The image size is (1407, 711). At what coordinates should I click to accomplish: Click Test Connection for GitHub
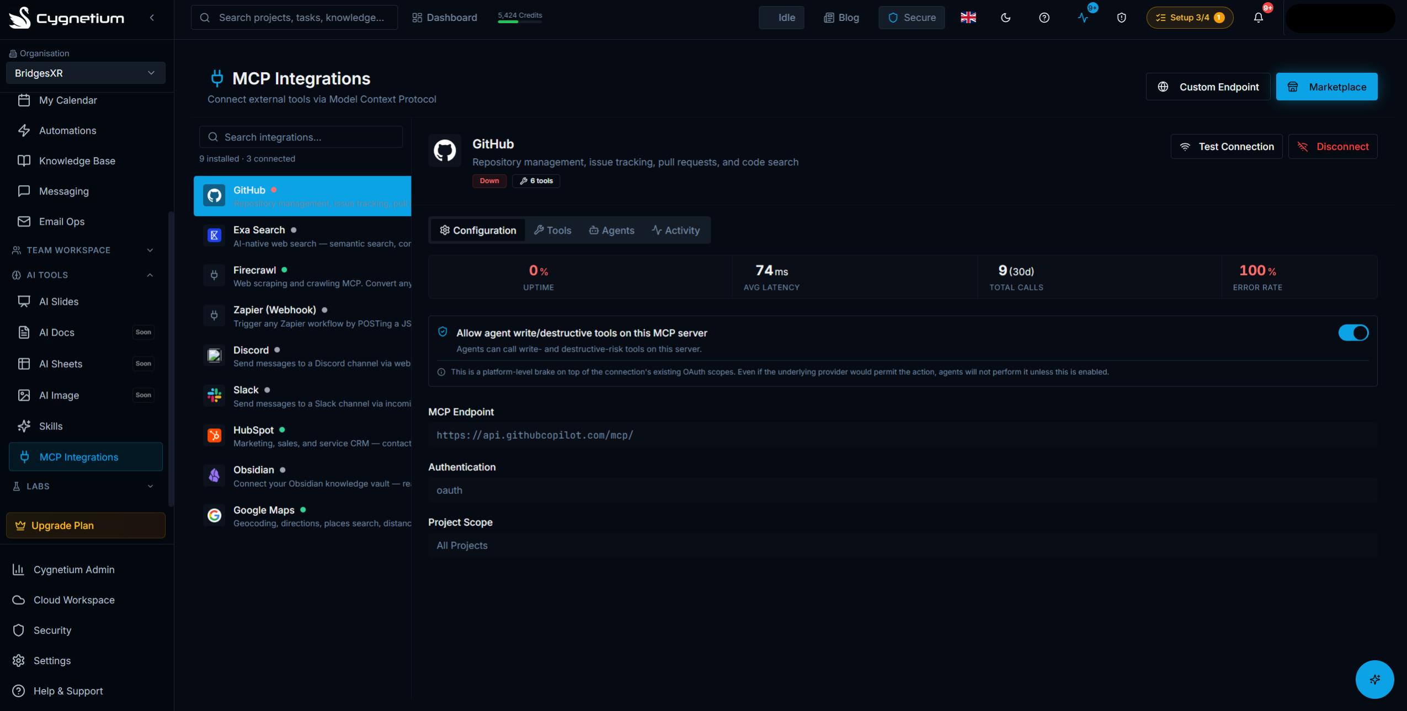coord(1227,147)
